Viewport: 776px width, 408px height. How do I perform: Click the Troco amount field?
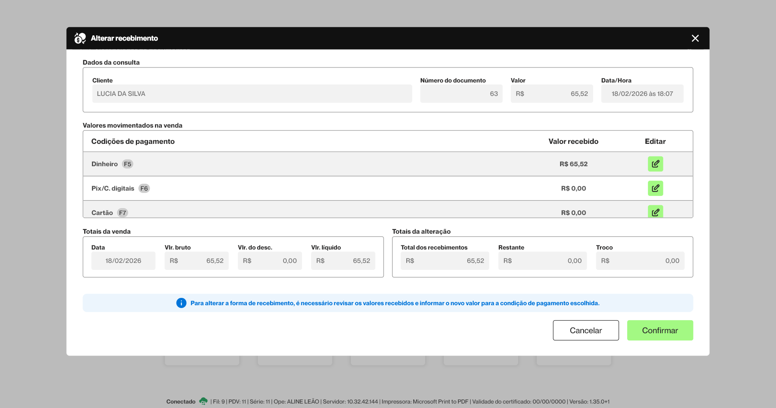(x=640, y=261)
